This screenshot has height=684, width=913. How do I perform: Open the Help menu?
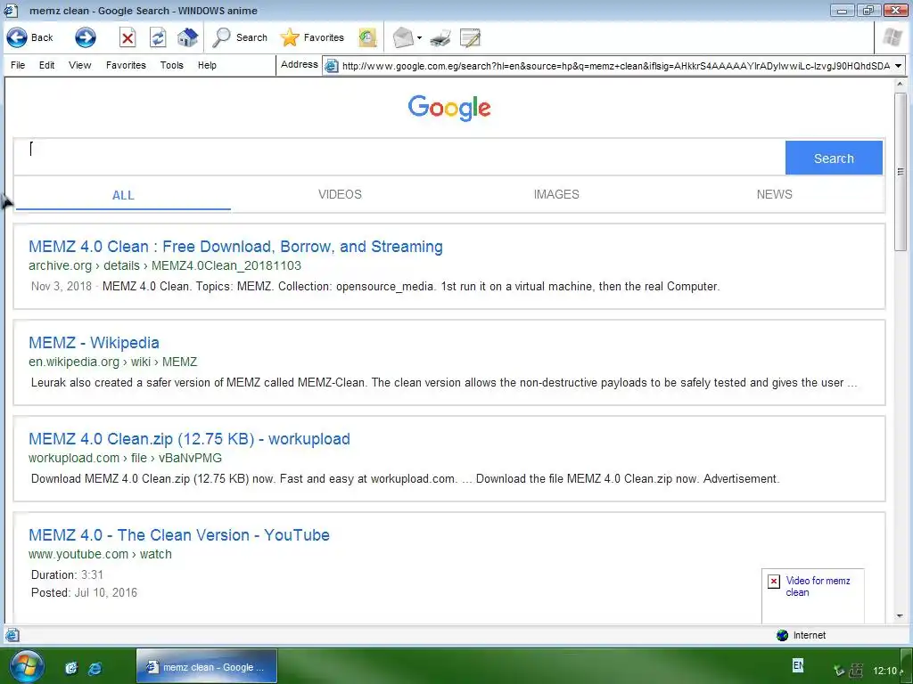tap(207, 65)
